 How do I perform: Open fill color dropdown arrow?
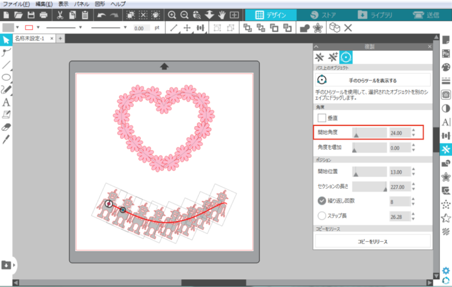click(x=18, y=28)
